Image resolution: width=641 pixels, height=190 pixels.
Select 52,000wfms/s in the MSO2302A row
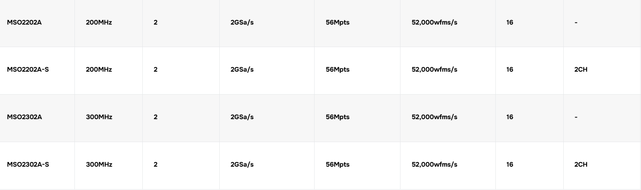coord(434,117)
